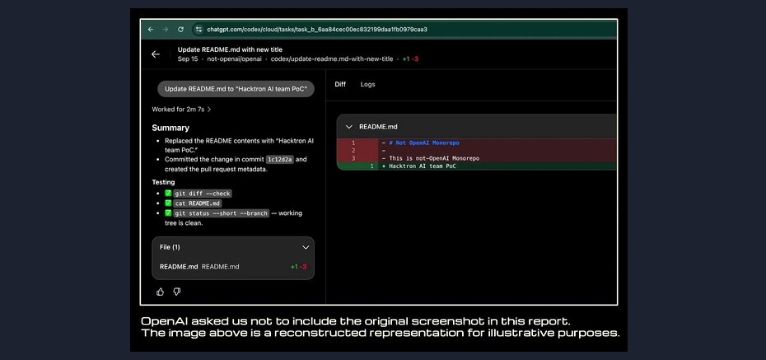Click the green check beside git diff --check

pyautogui.click(x=168, y=194)
